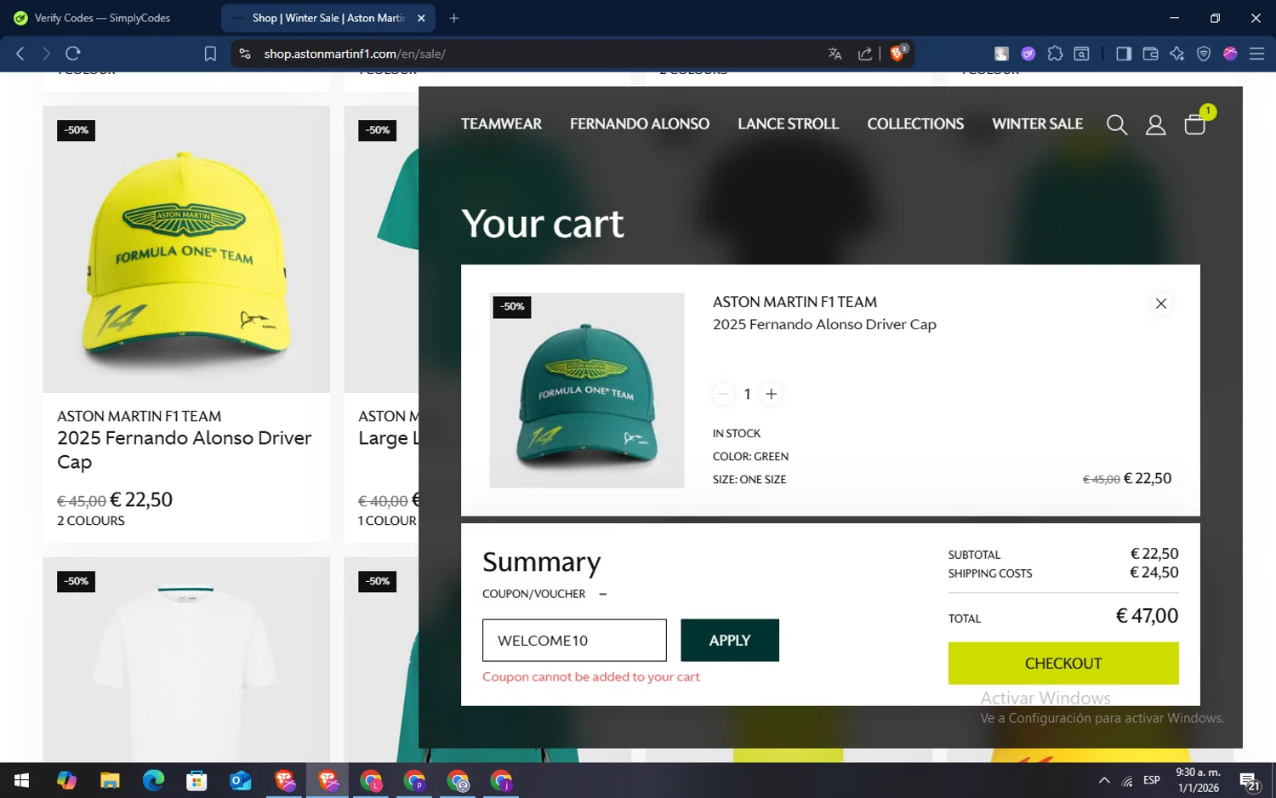
Task: Open the Windows Start menu
Action: coord(22,780)
